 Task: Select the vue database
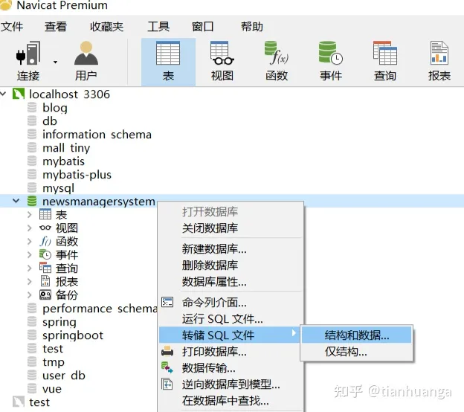click(52, 389)
